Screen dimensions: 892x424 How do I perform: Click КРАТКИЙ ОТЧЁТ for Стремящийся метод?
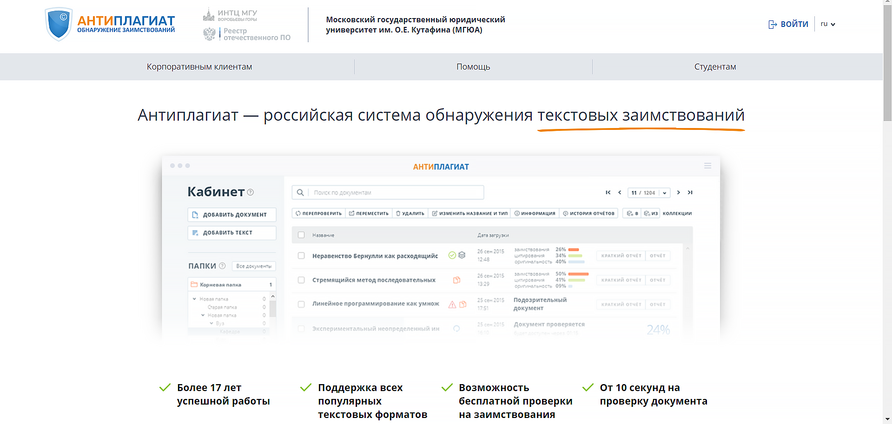point(621,280)
